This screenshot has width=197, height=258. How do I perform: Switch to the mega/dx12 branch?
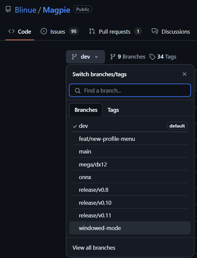pos(130,164)
